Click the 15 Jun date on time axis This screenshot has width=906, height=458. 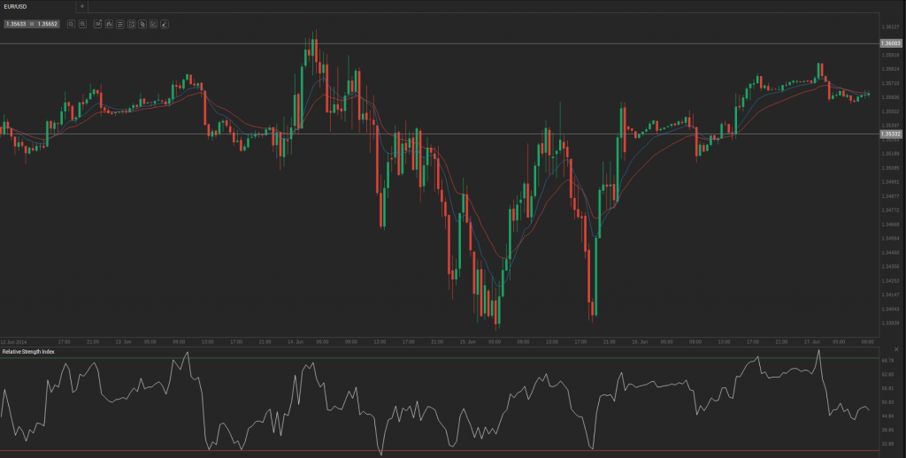pyautogui.click(x=466, y=341)
